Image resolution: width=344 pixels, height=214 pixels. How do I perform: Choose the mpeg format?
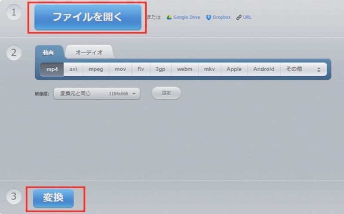point(96,69)
